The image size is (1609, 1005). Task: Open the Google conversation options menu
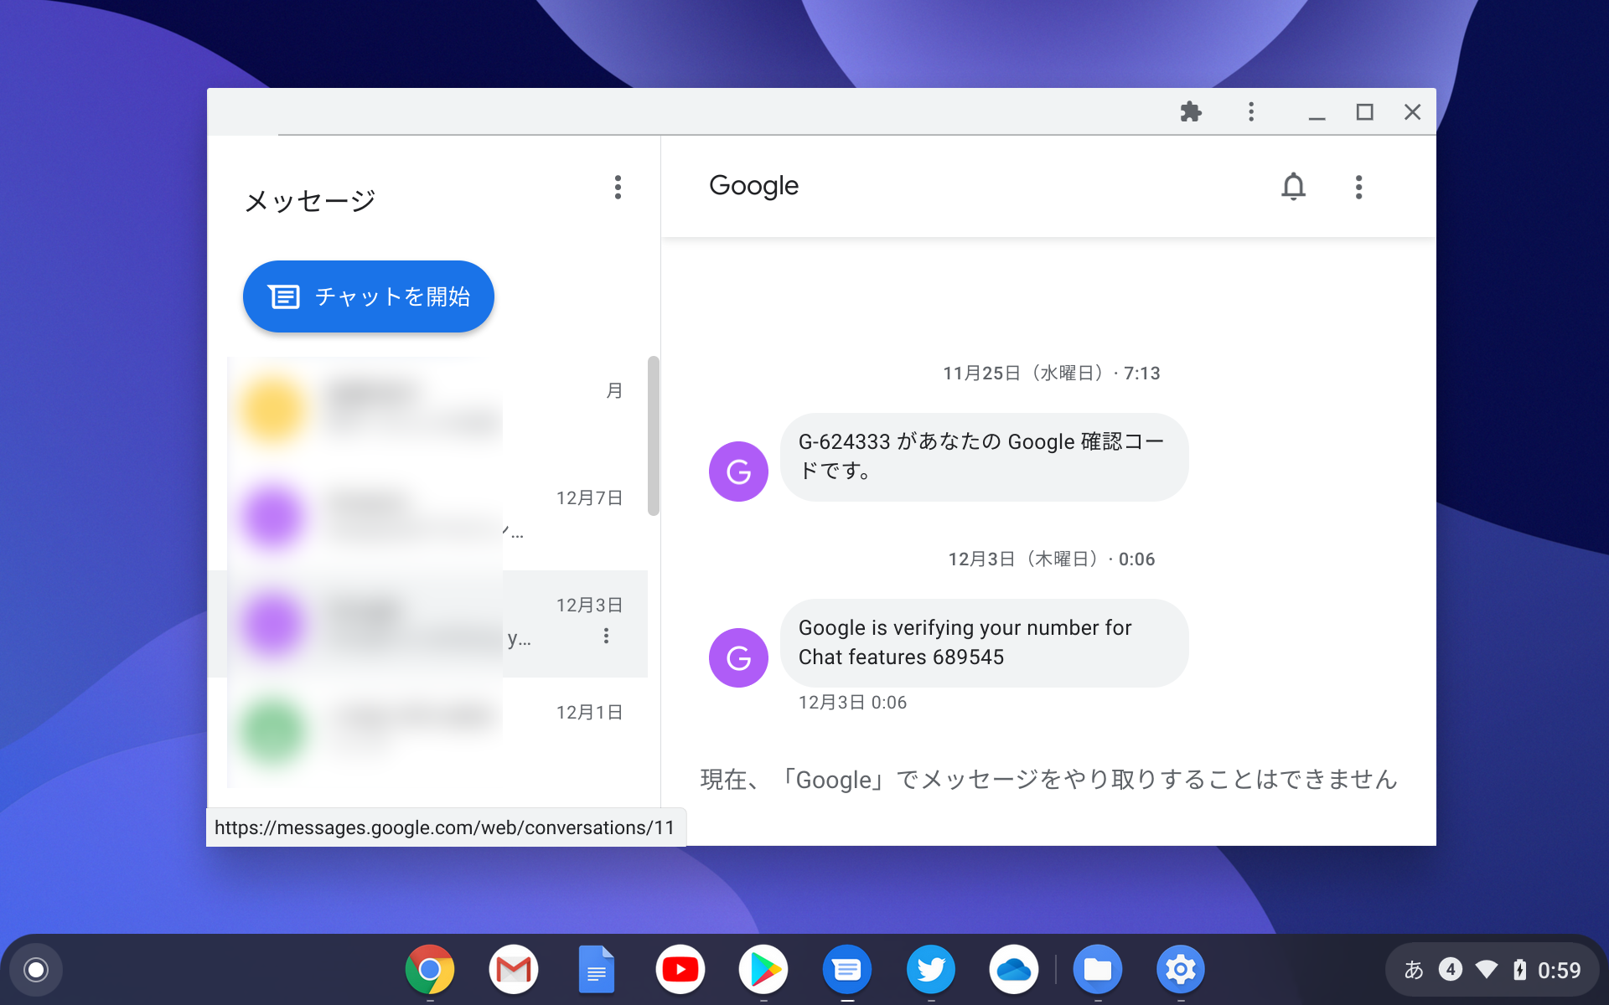[x=1359, y=187]
